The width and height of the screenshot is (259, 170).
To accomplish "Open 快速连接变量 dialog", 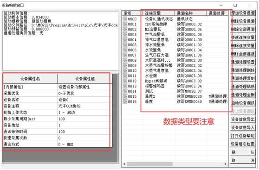I will click(x=243, y=38).
